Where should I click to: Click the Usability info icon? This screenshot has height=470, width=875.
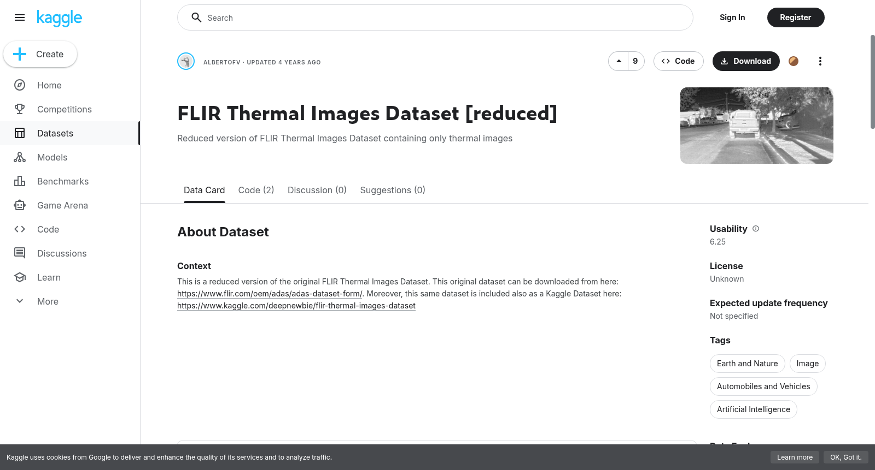point(756,229)
